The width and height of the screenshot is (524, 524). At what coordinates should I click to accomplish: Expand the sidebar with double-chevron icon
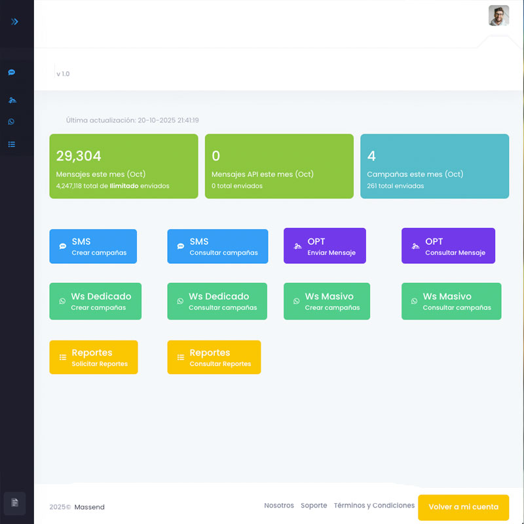tap(14, 22)
